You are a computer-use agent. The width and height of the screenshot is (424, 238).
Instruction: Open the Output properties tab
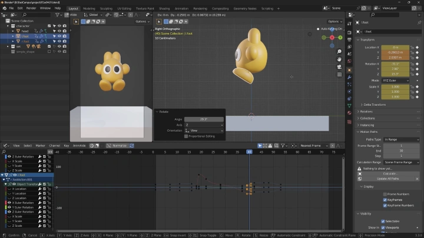[x=349, y=40]
